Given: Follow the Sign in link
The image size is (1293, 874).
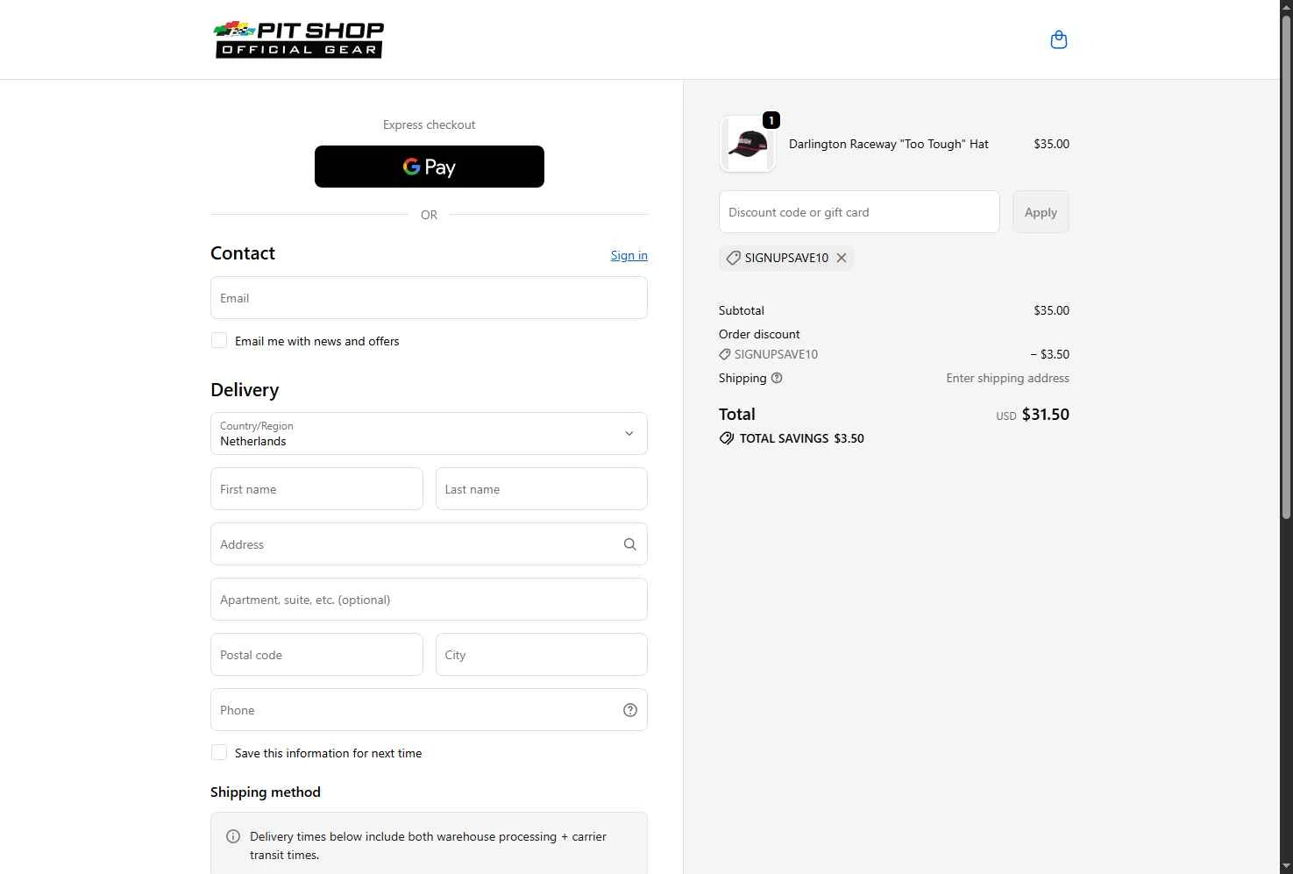Looking at the screenshot, I should click(x=629, y=255).
